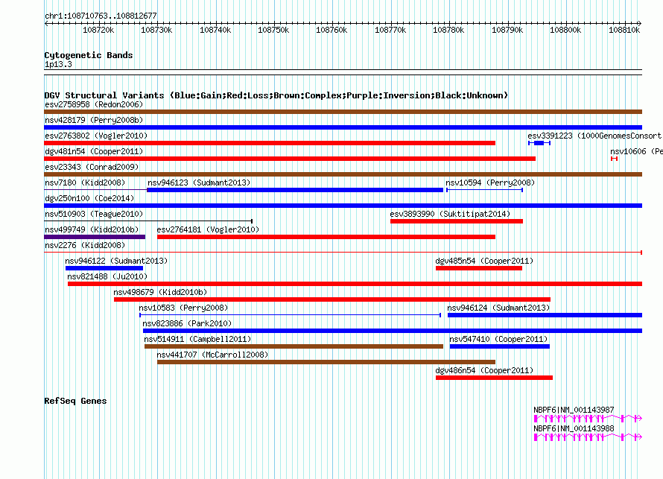
Task: Click the red nsv821488 loss bar
Action: [x=355, y=284]
